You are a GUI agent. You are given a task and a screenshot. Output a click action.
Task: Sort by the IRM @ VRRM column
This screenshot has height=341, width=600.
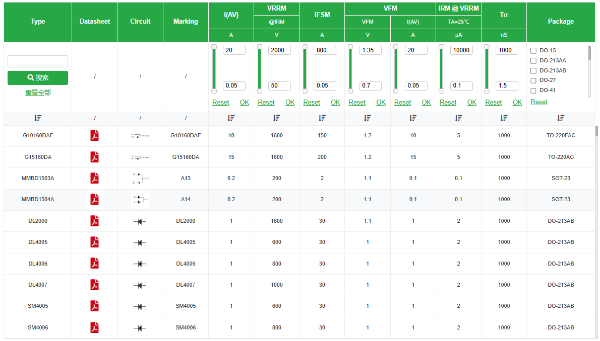click(x=458, y=118)
